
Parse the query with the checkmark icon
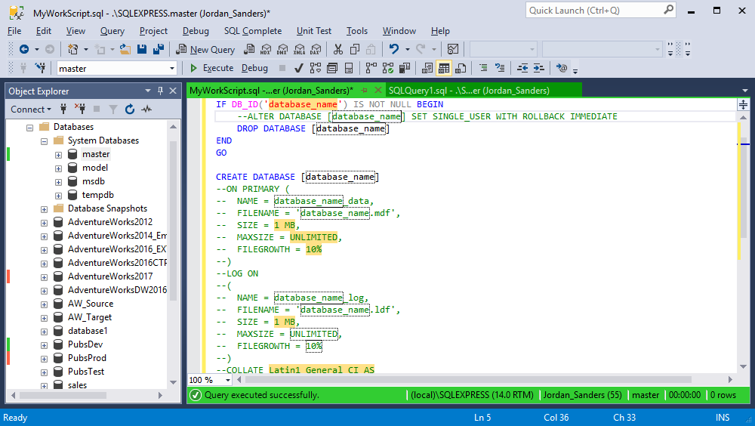coord(298,68)
